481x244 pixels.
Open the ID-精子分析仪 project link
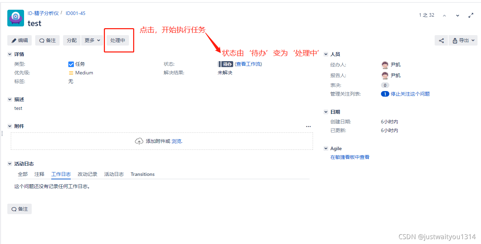(44, 13)
